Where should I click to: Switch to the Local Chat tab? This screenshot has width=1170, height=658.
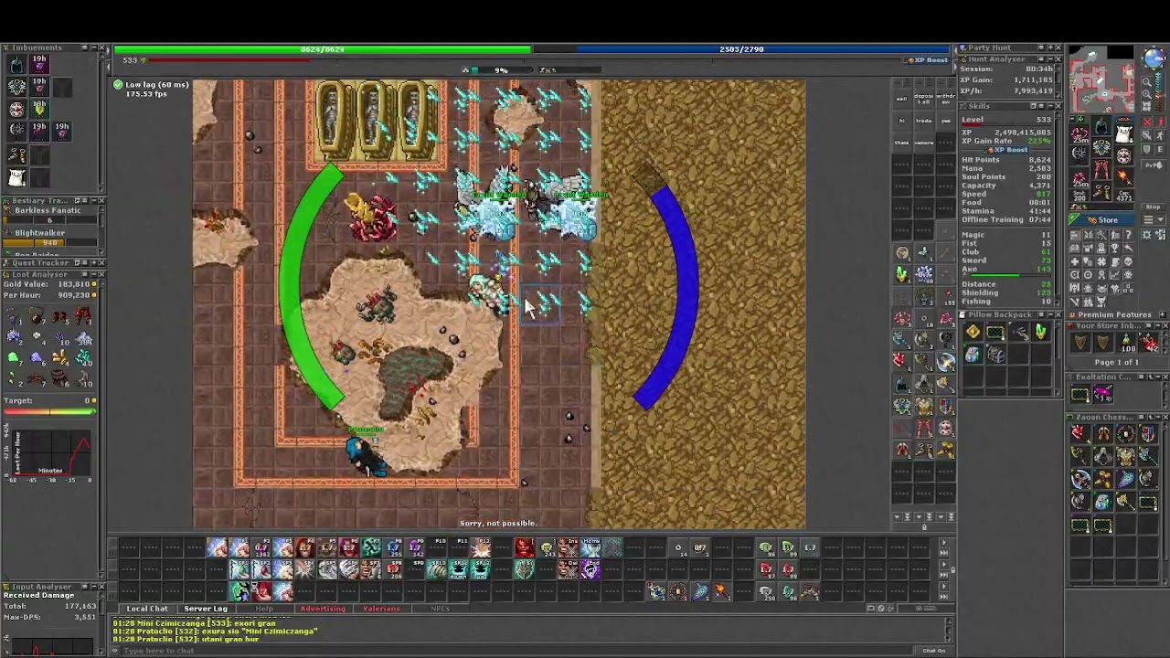[x=147, y=609]
